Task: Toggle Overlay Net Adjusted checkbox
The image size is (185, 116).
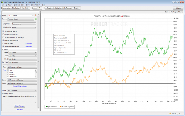Action: [3, 41]
